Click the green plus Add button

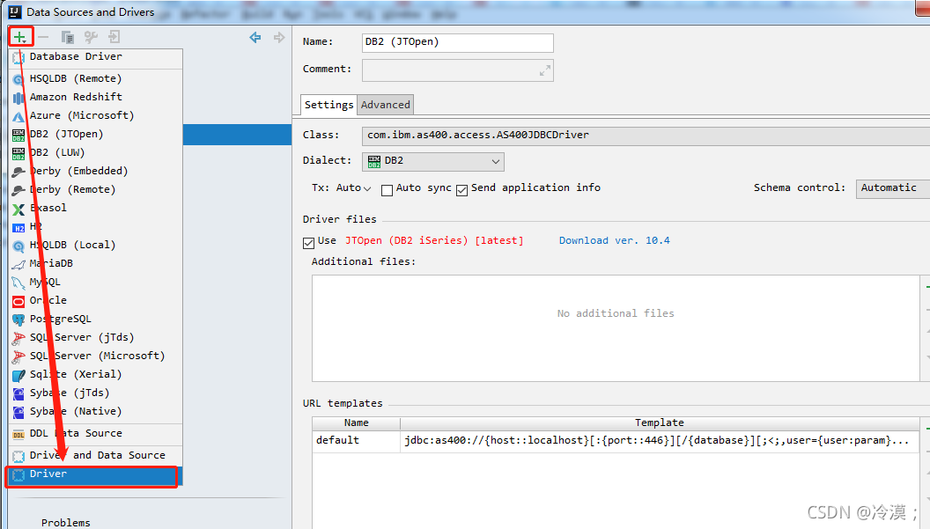click(19, 37)
